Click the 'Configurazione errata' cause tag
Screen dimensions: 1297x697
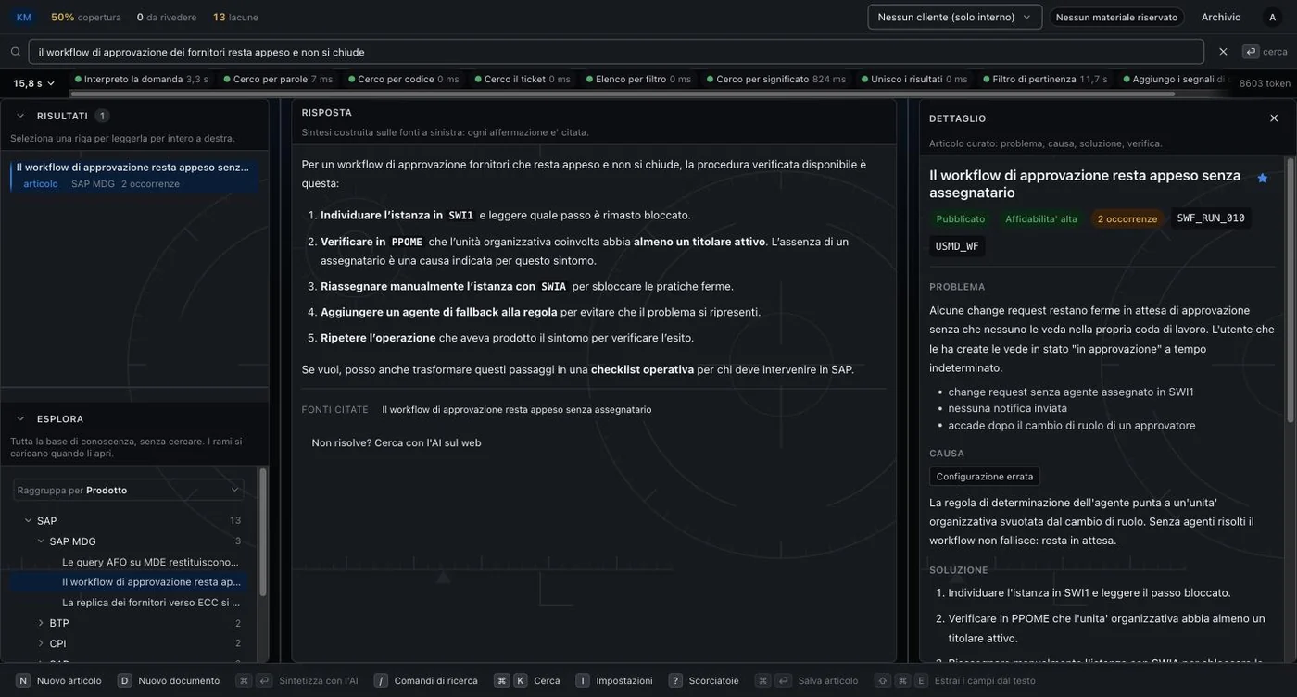[x=985, y=476]
